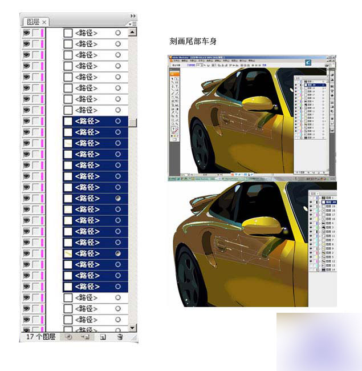Close the 图层 tab with its x

(44, 22)
